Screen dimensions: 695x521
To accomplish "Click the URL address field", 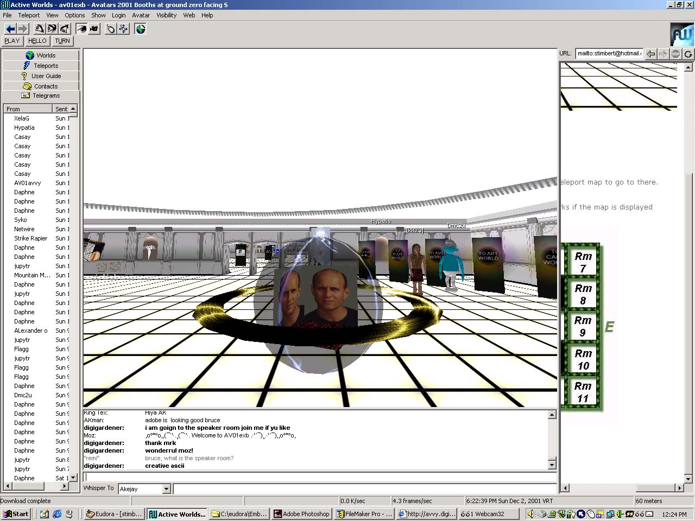I will click(609, 54).
